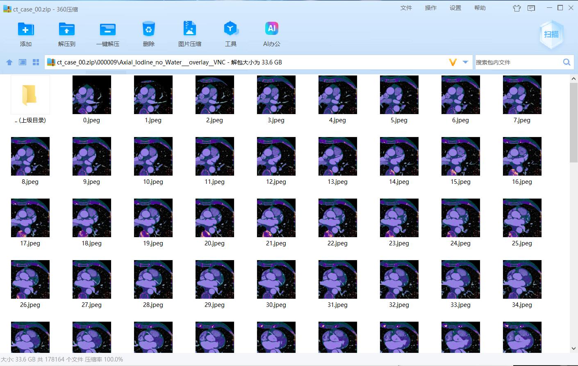Viewport: 578px width, 366px height.
Task: Open the 图片压缩 image compression tool
Action: [189, 30]
